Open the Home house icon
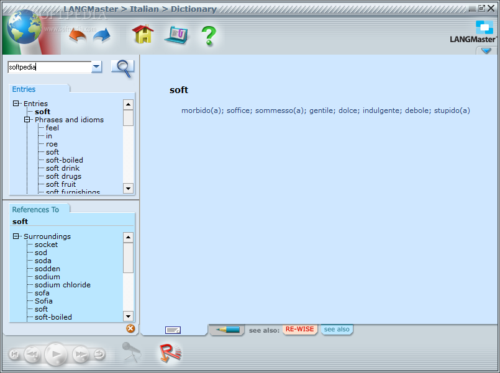The width and height of the screenshot is (500, 373). [143, 34]
